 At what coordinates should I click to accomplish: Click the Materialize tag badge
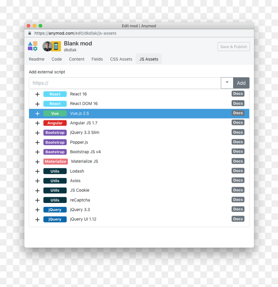tap(56, 162)
